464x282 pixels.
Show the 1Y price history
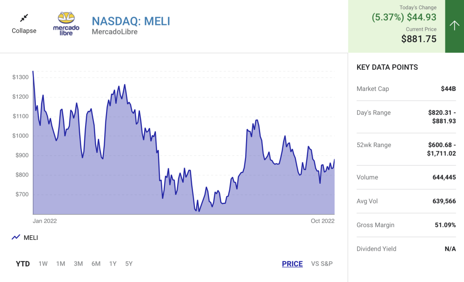pos(113,264)
